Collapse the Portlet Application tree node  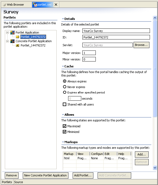click(x=7, y=32)
